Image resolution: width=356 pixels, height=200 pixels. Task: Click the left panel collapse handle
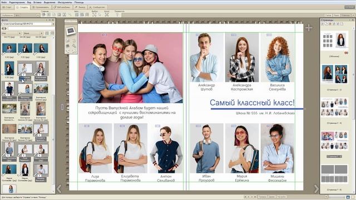pyautogui.click(x=62, y=107)
